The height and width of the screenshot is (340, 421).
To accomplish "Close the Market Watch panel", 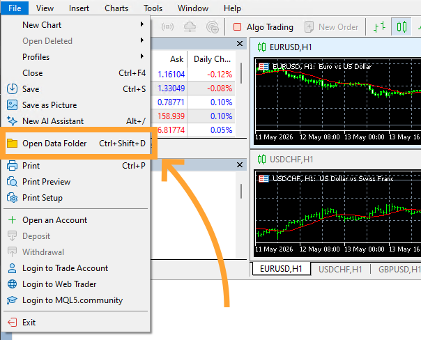I will pyautogui.click(x=240, y=43).
